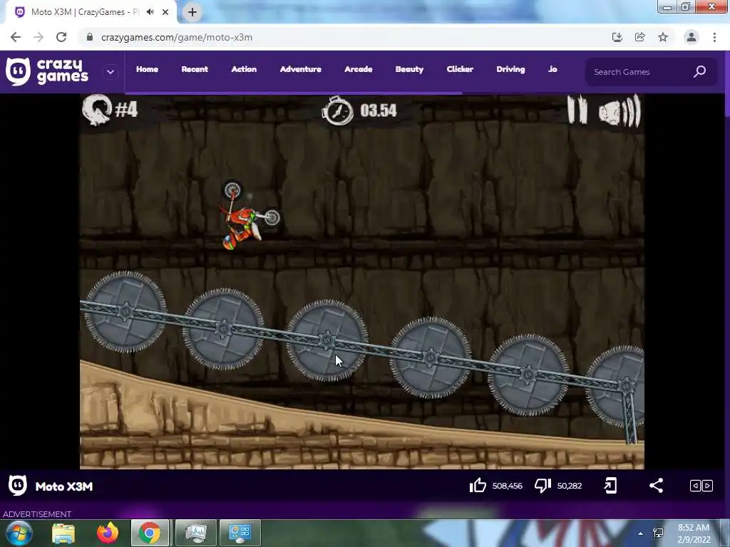Dislike the game with thumbs down
This screenshot has width=730, height=547.
pyautogui.click(x=543, y=486)
